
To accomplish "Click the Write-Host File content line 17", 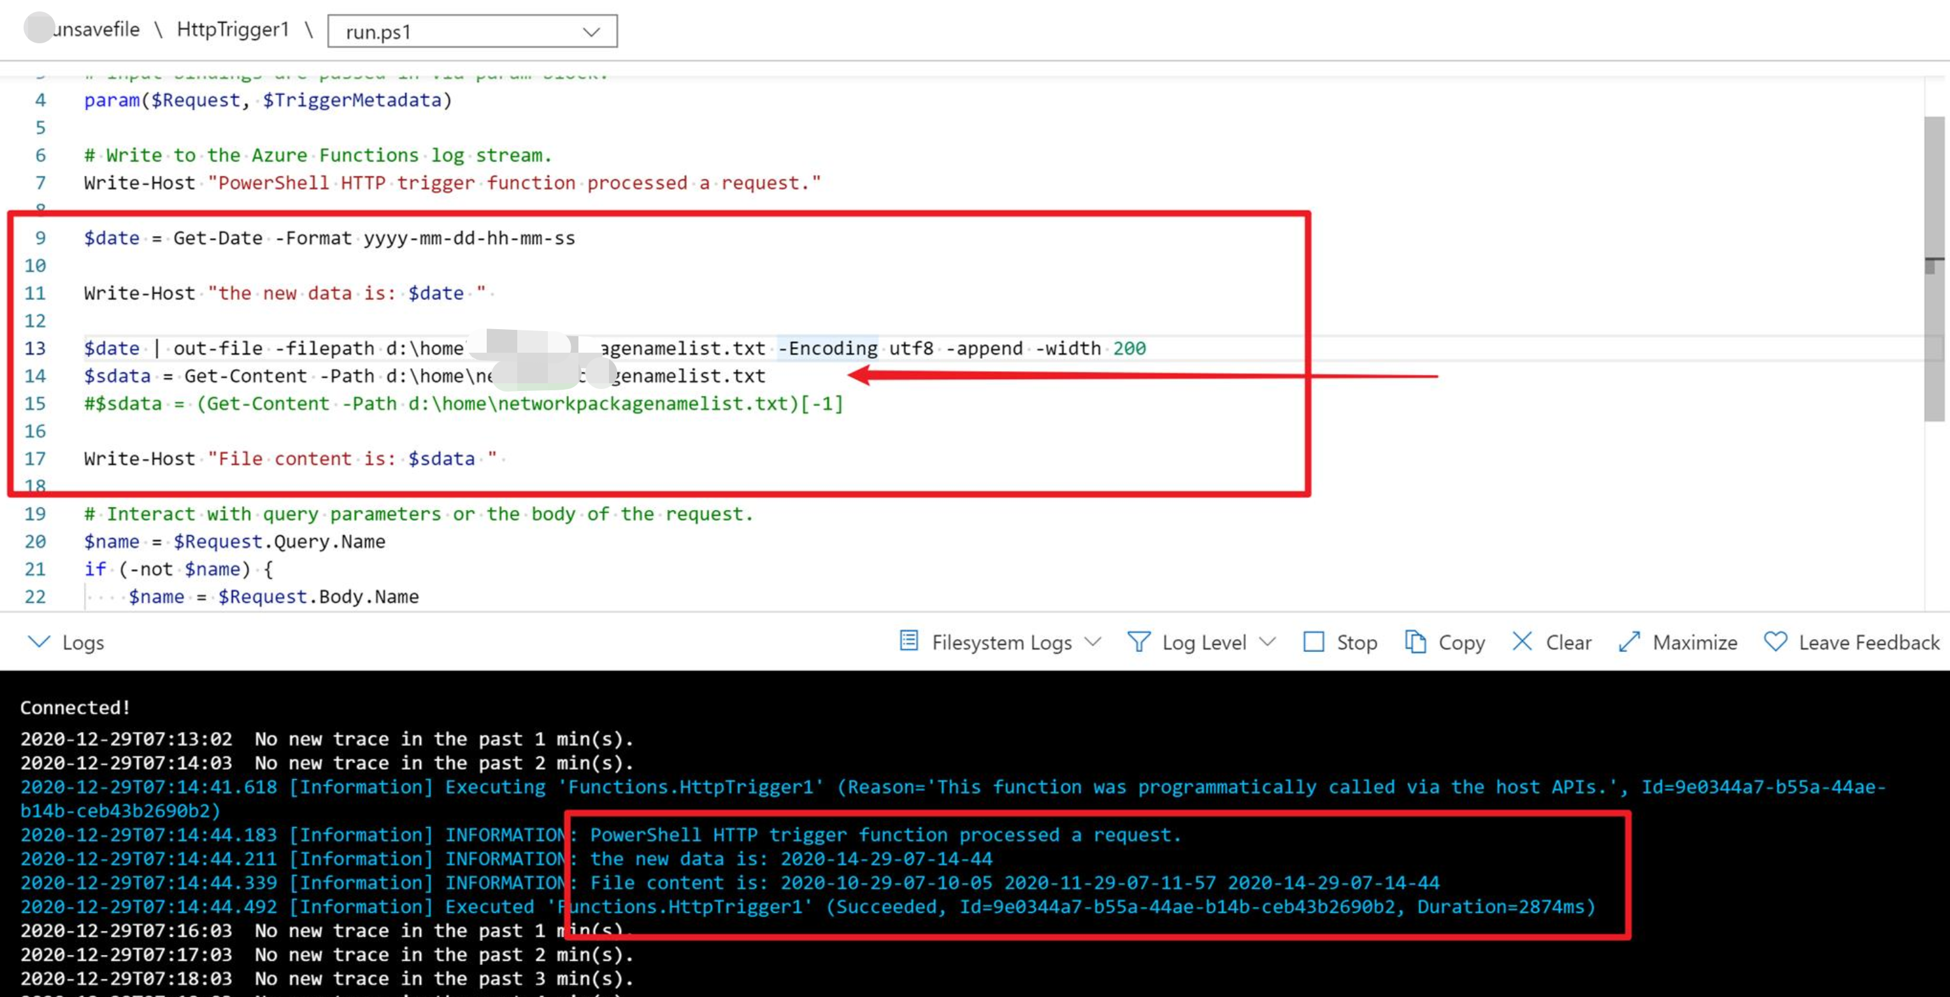I will tap(290, 459).
